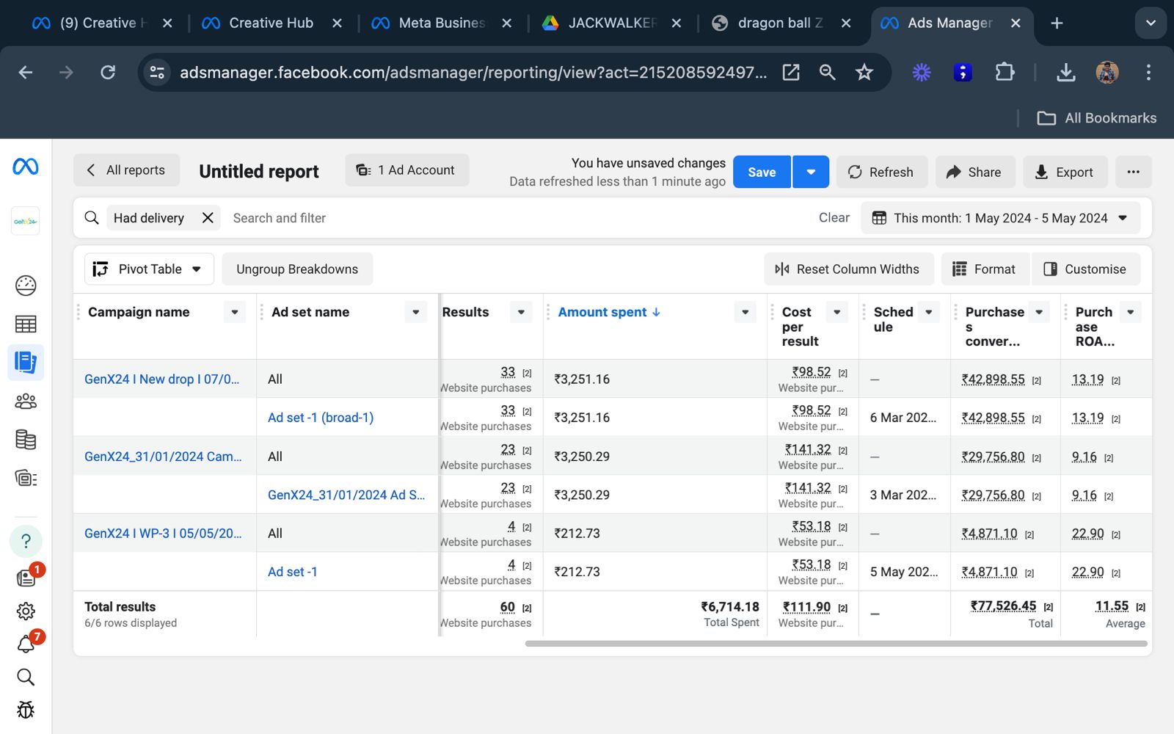
Task: Click the horizontal table scrollbar
Action: coord(836,644)
